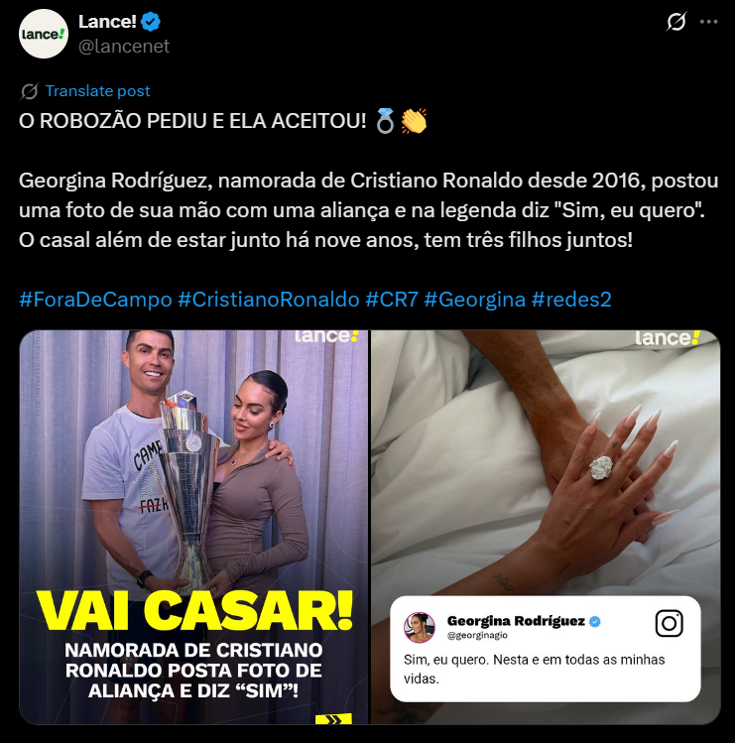Open the ring hand photo
The height and width of the screenshot is (743, 735).
click(546, 527)
